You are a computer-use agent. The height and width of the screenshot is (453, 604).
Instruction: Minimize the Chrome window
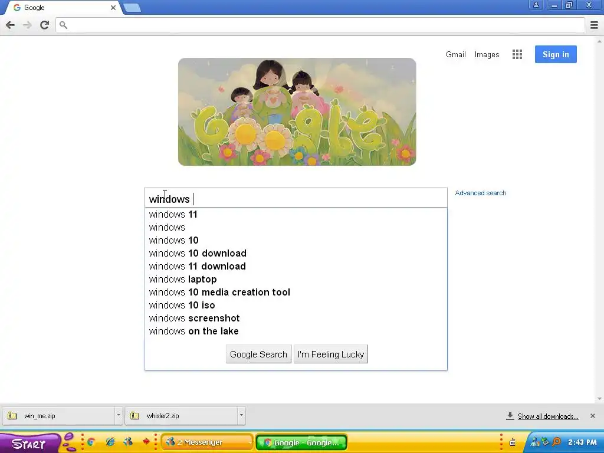coord(554,5)
